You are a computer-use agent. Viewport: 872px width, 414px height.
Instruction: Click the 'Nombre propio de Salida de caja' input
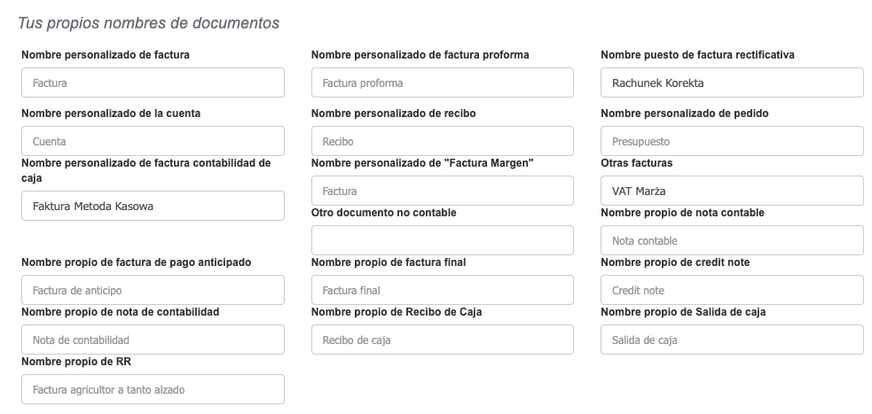(x=732, y=340)
